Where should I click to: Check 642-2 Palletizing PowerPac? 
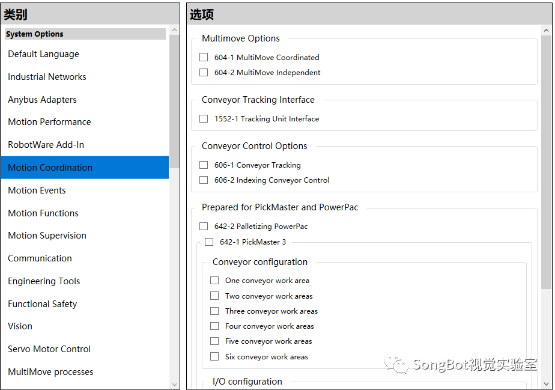[204, 226]
